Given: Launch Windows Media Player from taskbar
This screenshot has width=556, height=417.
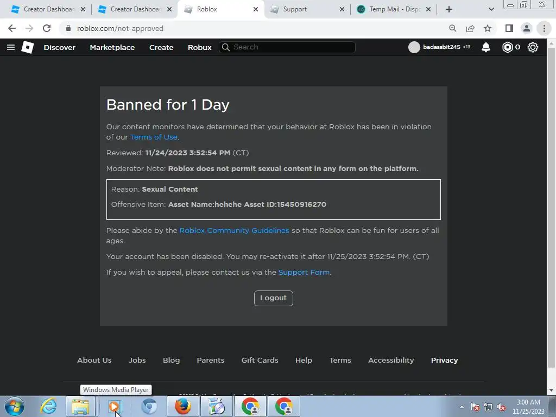Looking at the screenshot, I should click(114, 406).
